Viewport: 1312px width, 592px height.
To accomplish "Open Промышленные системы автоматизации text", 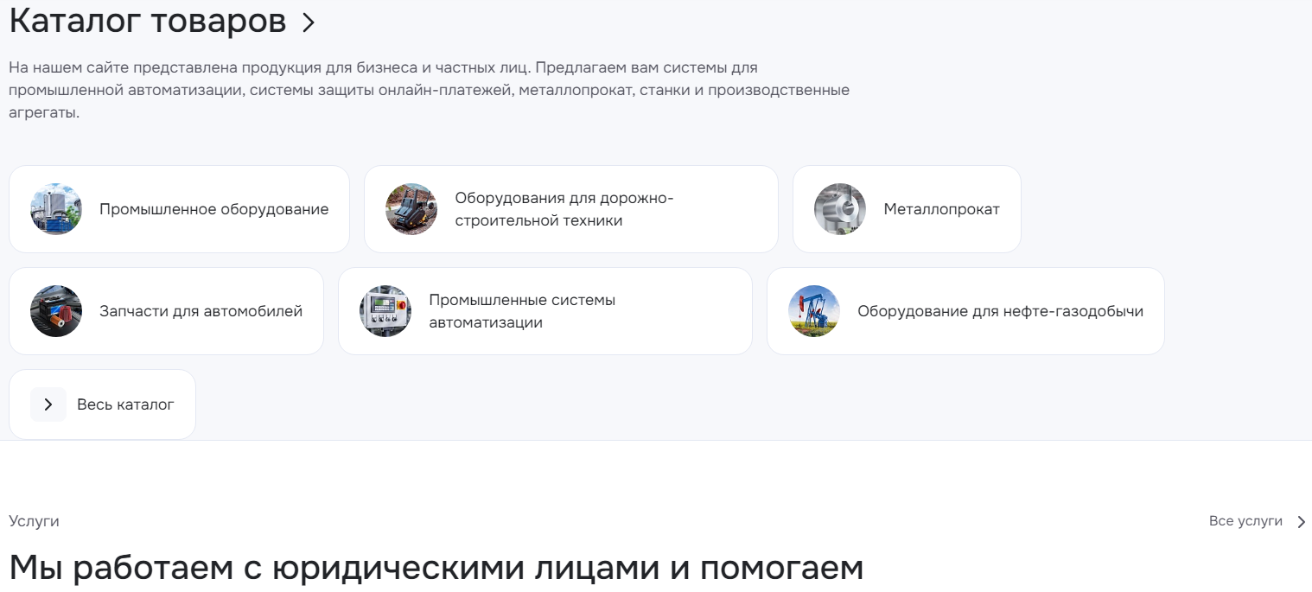I will [522, 311].
